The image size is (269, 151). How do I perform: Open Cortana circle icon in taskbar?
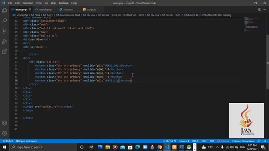click(82, 147)
